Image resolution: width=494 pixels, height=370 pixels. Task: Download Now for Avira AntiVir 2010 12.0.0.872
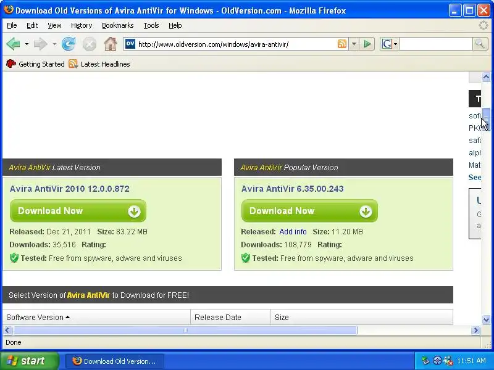pos(78,211)
